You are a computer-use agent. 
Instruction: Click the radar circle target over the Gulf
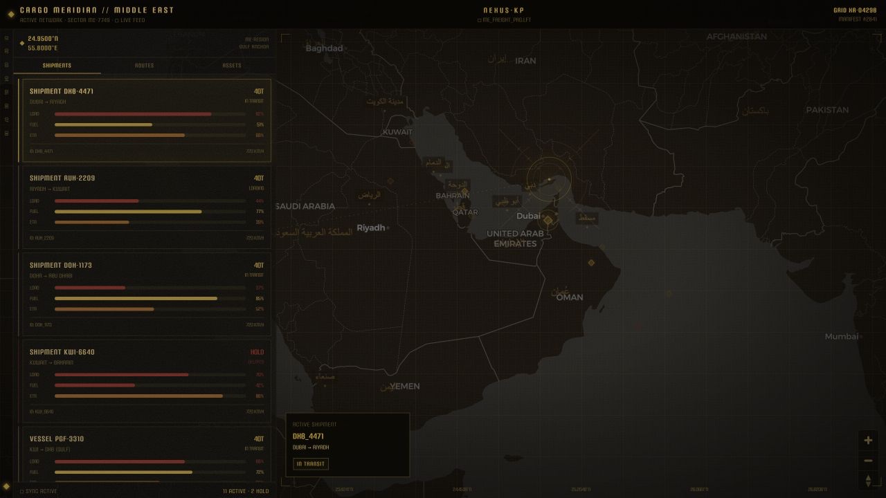[x=550, y=179]
